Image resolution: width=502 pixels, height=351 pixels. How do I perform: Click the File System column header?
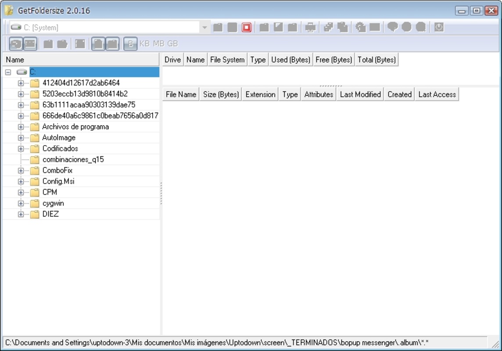click(227, 60)
